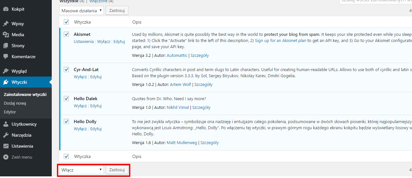Open Akismet Ustawienia link
This screenshot has width=412, height=178.
(x=84, y=42)
